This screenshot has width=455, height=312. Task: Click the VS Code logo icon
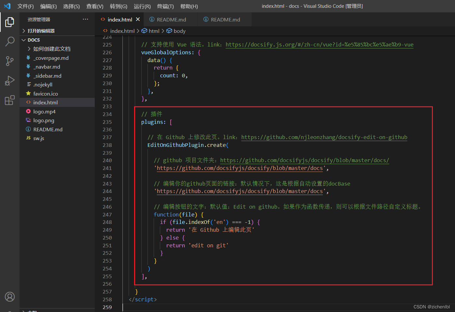coord(7,6)
